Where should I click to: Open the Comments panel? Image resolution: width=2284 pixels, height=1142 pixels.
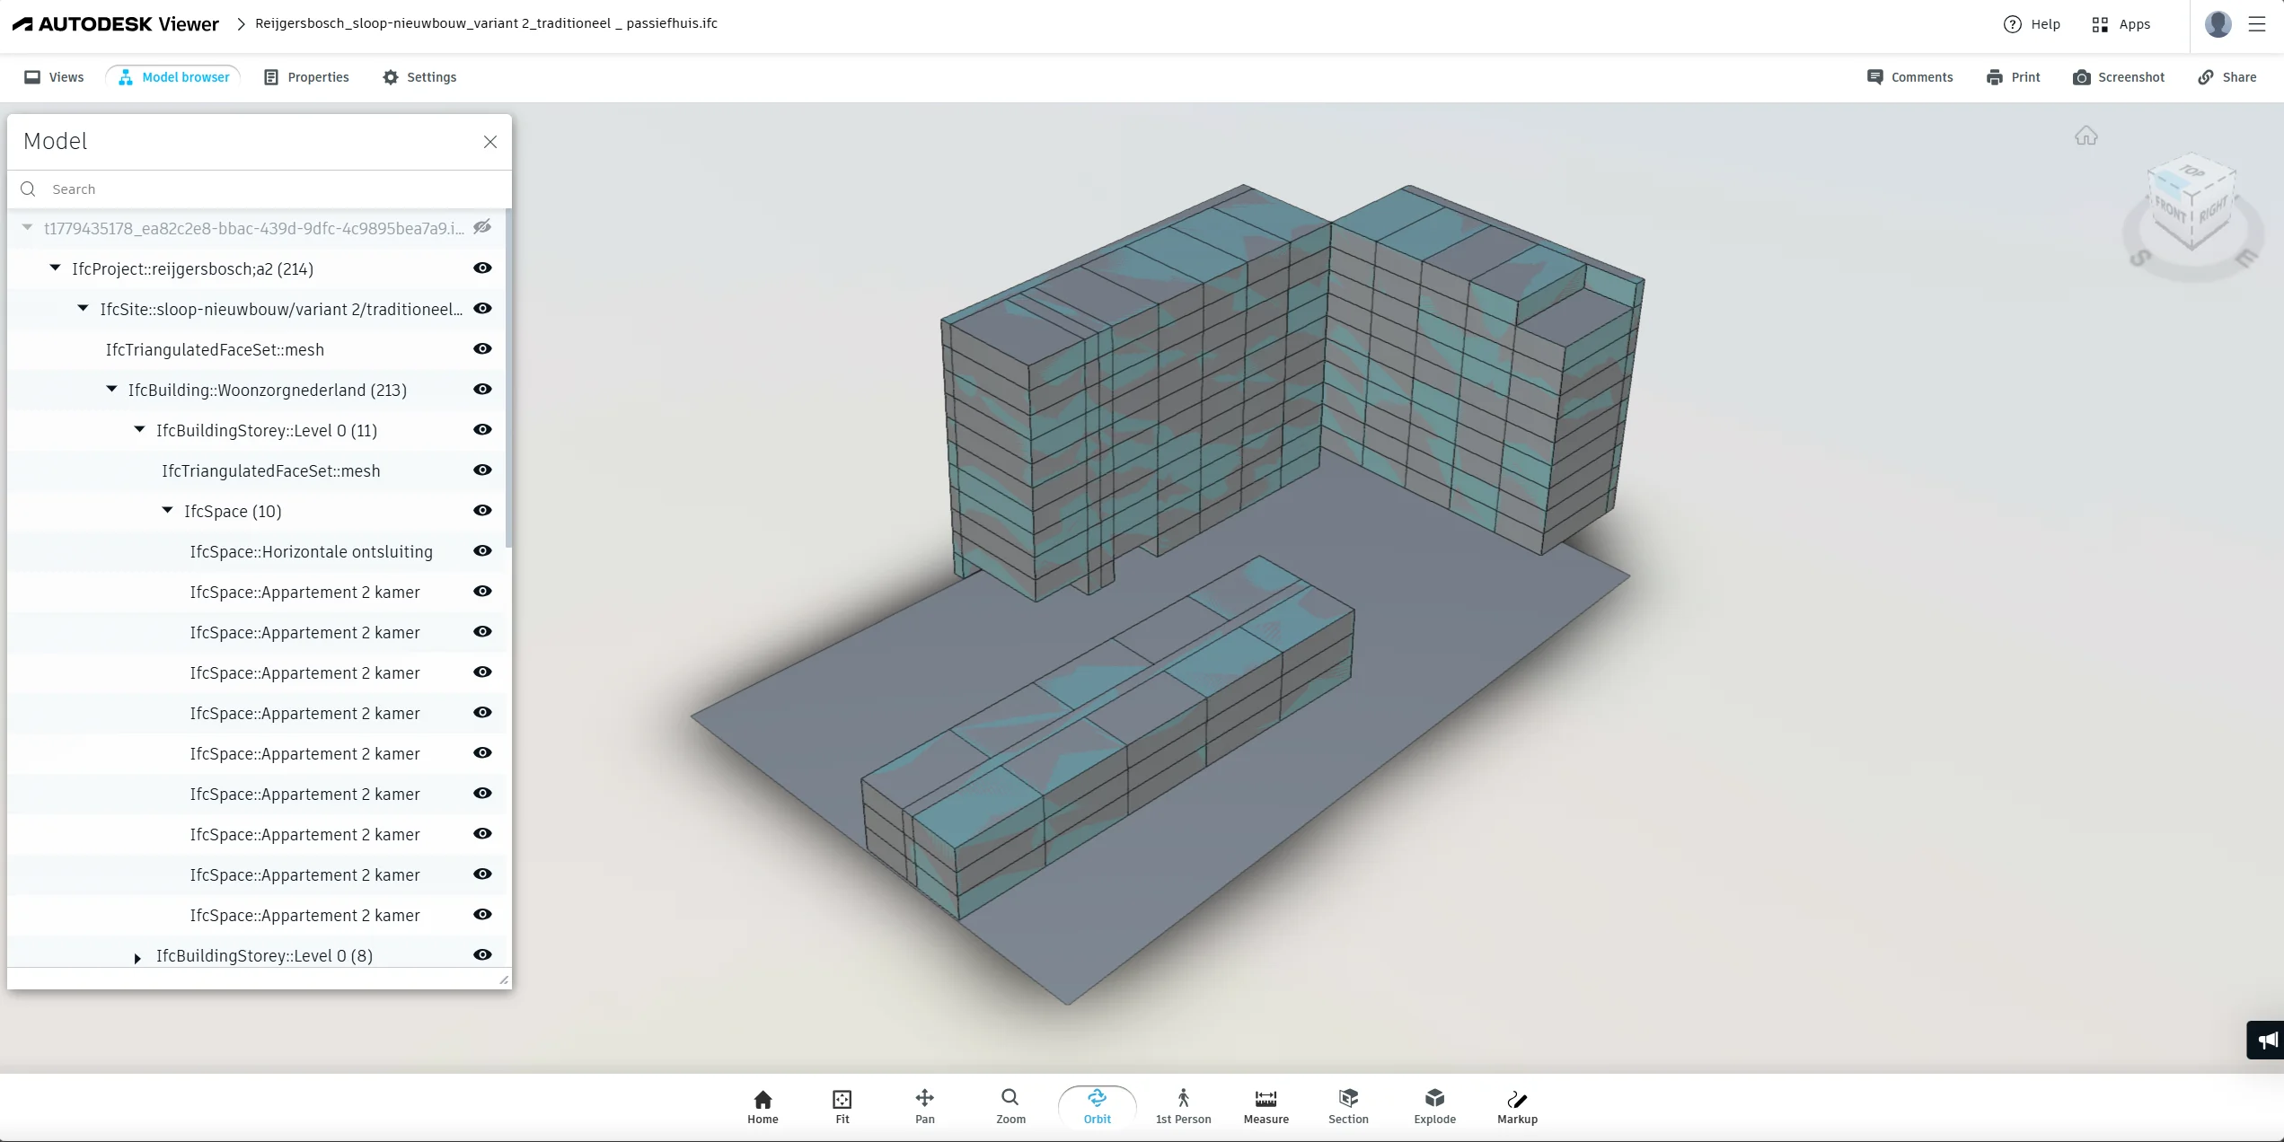(x=1909, y=77)
